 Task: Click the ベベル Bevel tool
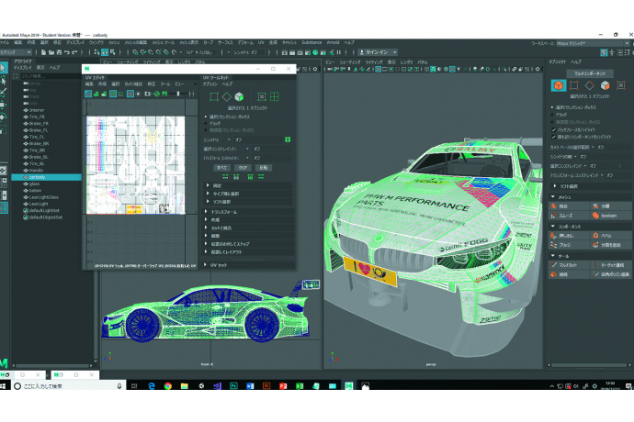coord(610,236)
